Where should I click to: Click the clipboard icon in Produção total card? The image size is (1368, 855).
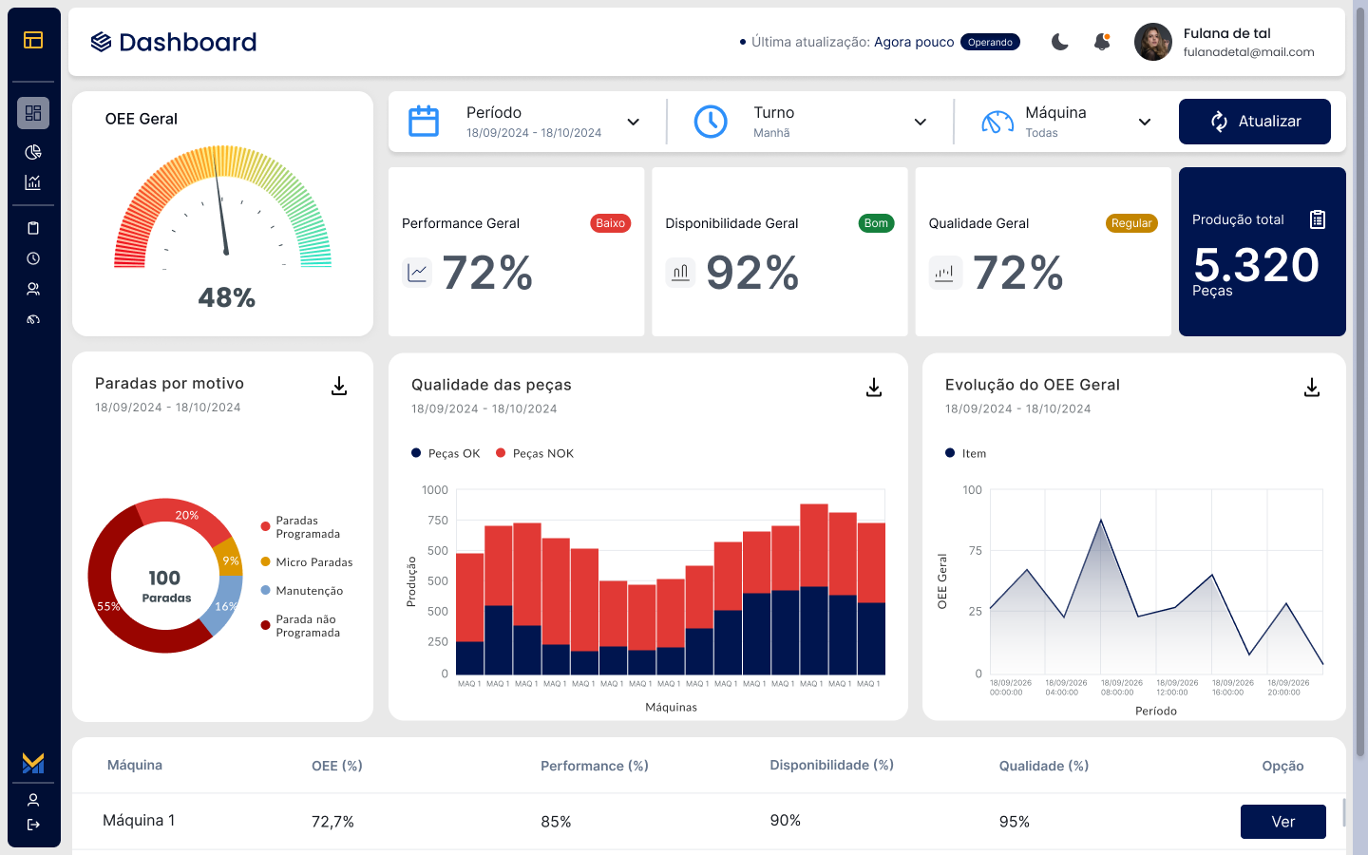[1318, 219]
